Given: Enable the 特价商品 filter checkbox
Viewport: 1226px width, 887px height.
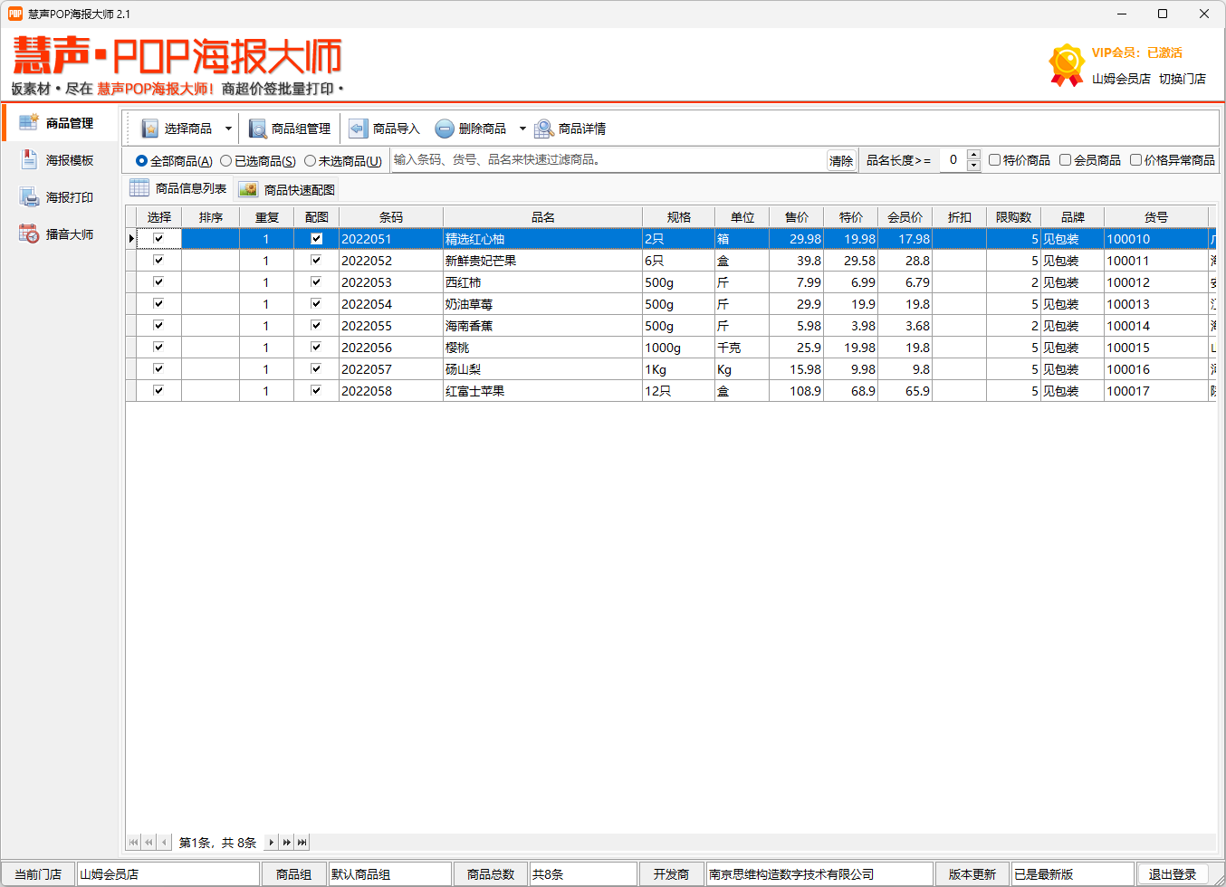Looking at the screenshot, I should 994,159.
